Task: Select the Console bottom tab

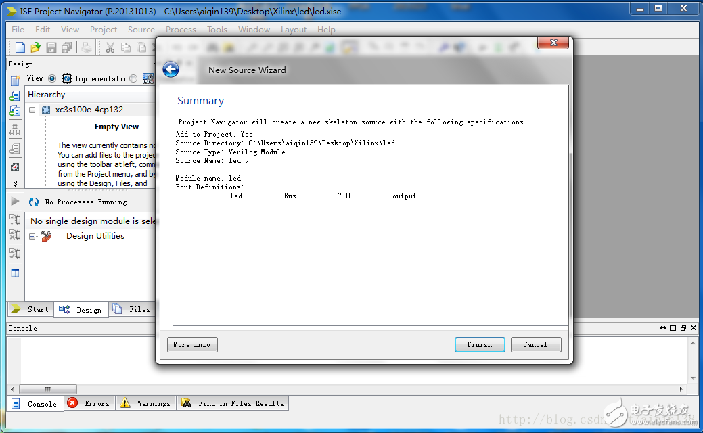Action: [x=35, y=403]
